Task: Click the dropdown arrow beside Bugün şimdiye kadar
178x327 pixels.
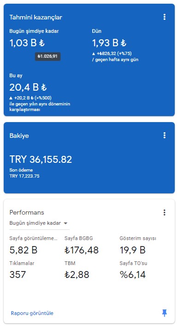Action: [x=65, y=223]
